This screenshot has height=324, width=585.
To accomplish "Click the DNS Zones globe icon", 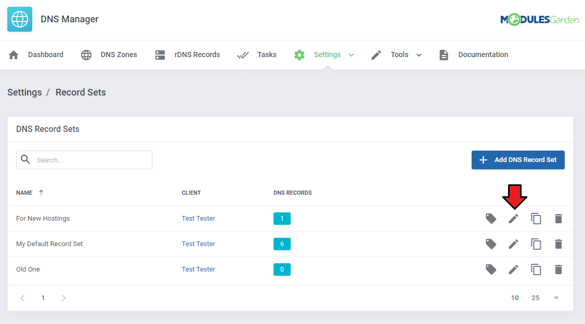I will point(86,55).
